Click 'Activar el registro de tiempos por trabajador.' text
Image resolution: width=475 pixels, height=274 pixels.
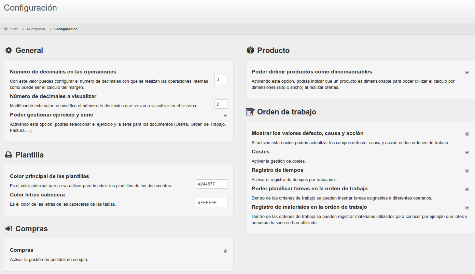(x=294, y=180)
